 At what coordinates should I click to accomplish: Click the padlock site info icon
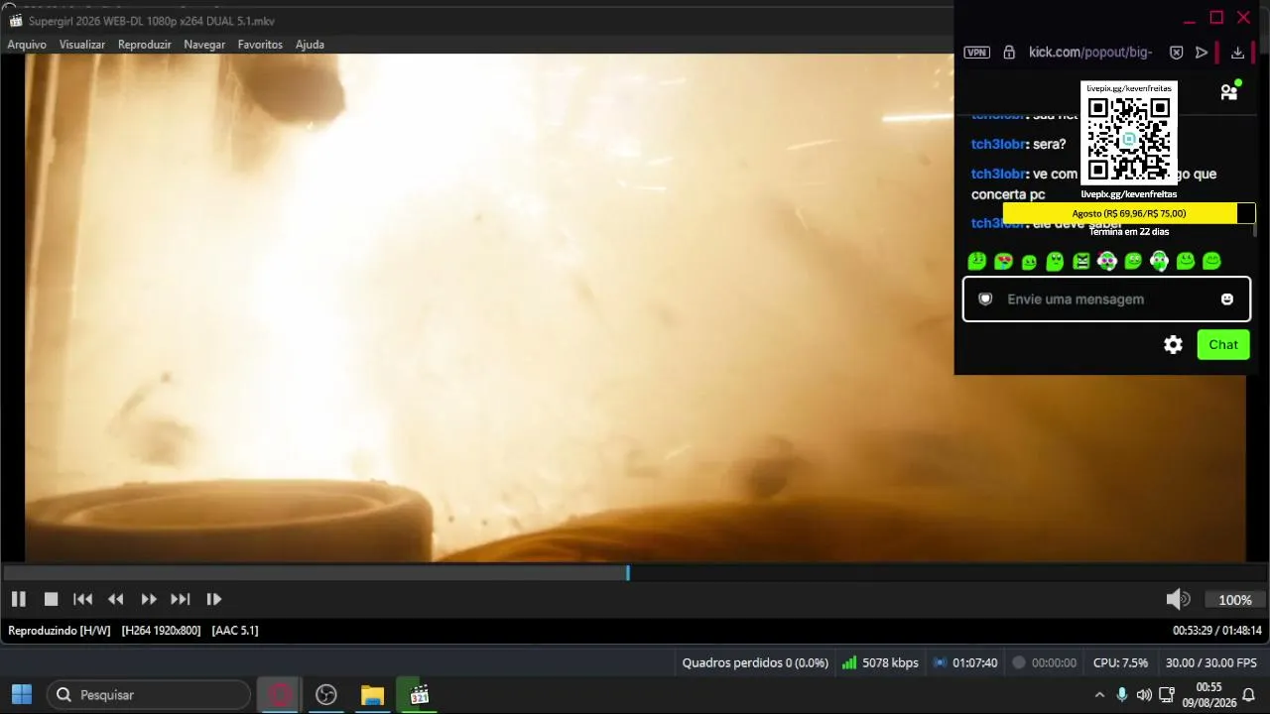1009,53
